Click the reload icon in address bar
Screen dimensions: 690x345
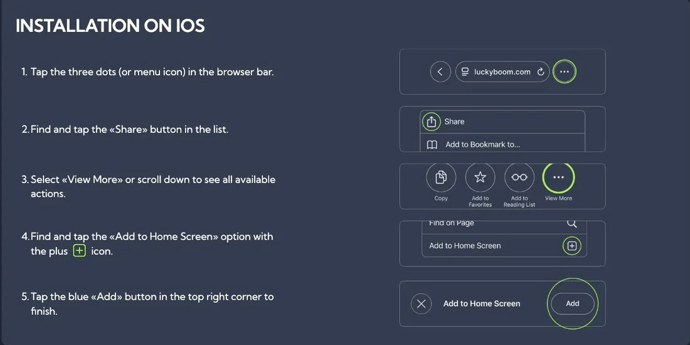click(x=541, y=72)
